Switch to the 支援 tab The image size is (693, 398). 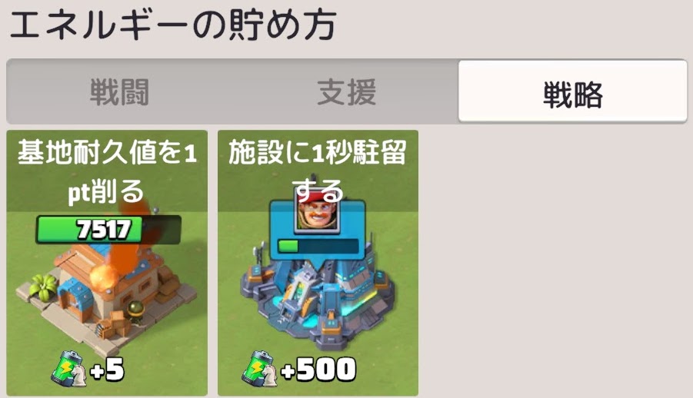(x=346, y=91)
